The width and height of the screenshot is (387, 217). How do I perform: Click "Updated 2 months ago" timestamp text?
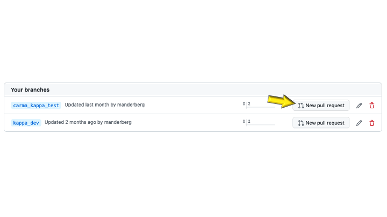click(70, 122)
